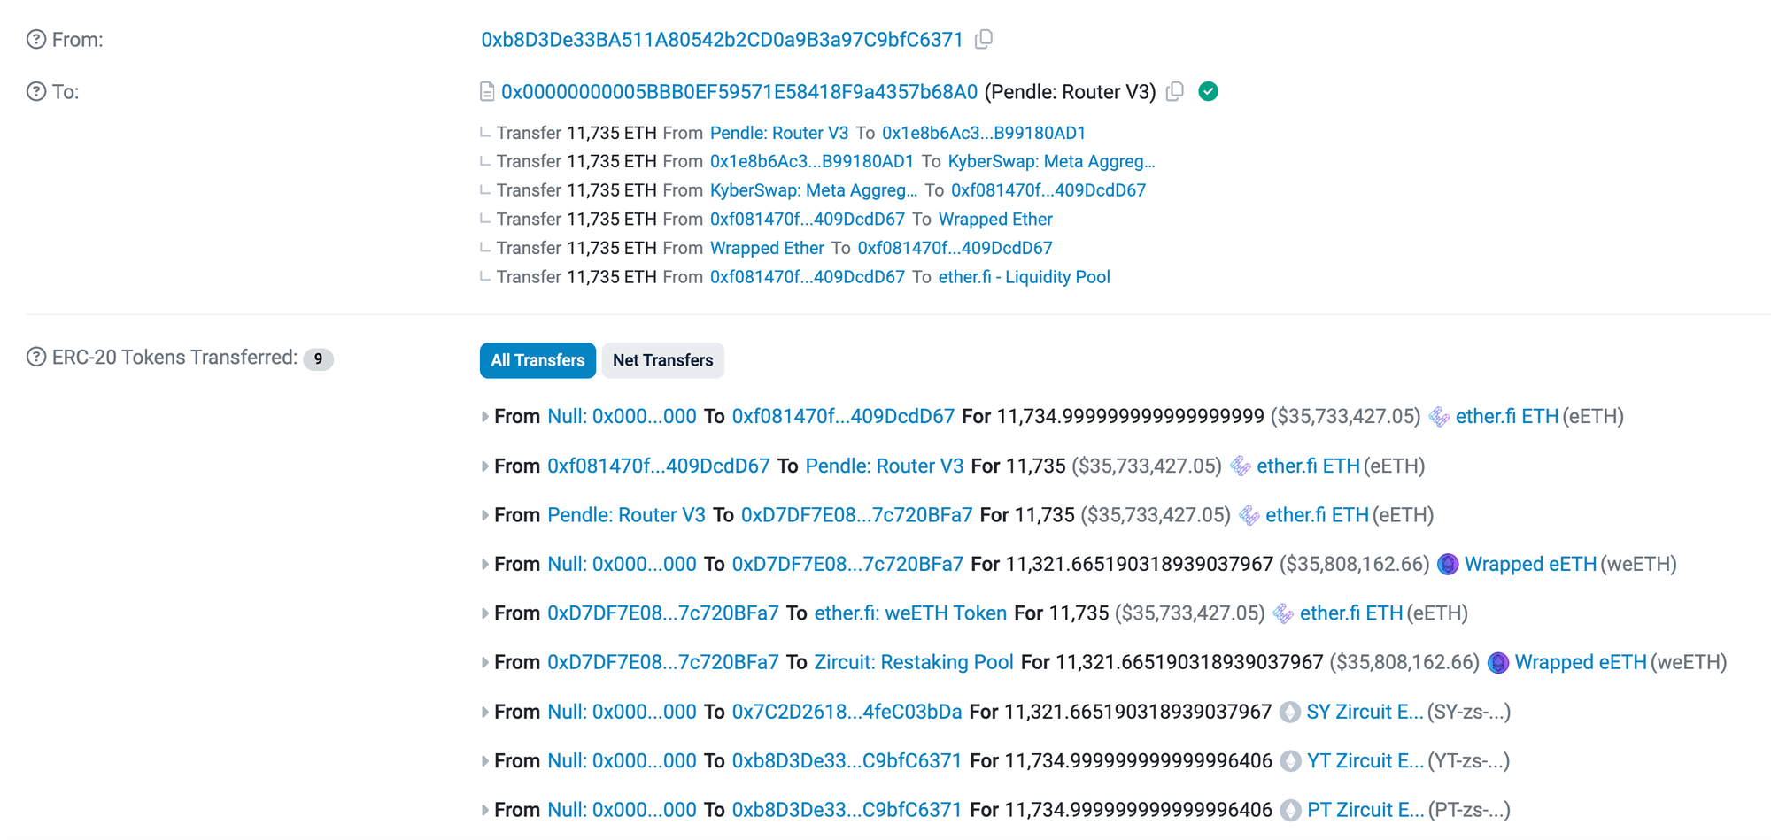1771x840 pixels.
Task: Click eETH icon in Pendle Router V3 to 0xD7DF7E08 row
Action: pos(1249,515)
